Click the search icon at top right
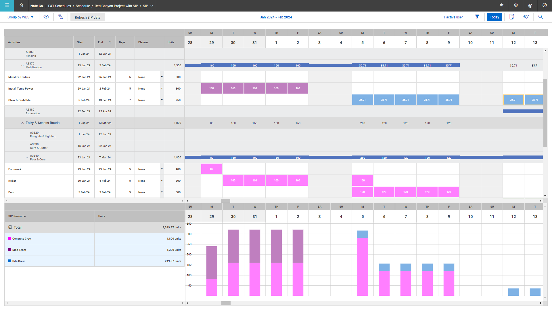The width and height of the screenshot is (552, 311). tap(540, 17)
